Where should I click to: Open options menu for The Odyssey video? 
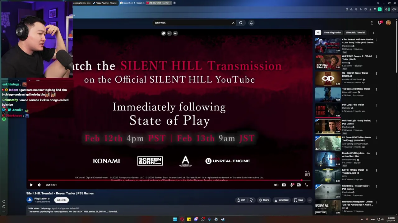click(376, 89)
